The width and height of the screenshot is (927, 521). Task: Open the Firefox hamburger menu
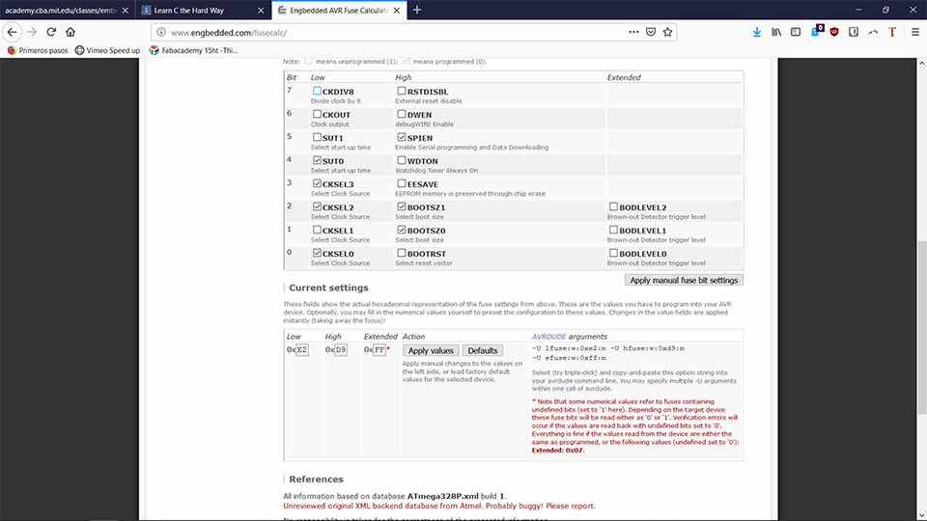(914, 32)
